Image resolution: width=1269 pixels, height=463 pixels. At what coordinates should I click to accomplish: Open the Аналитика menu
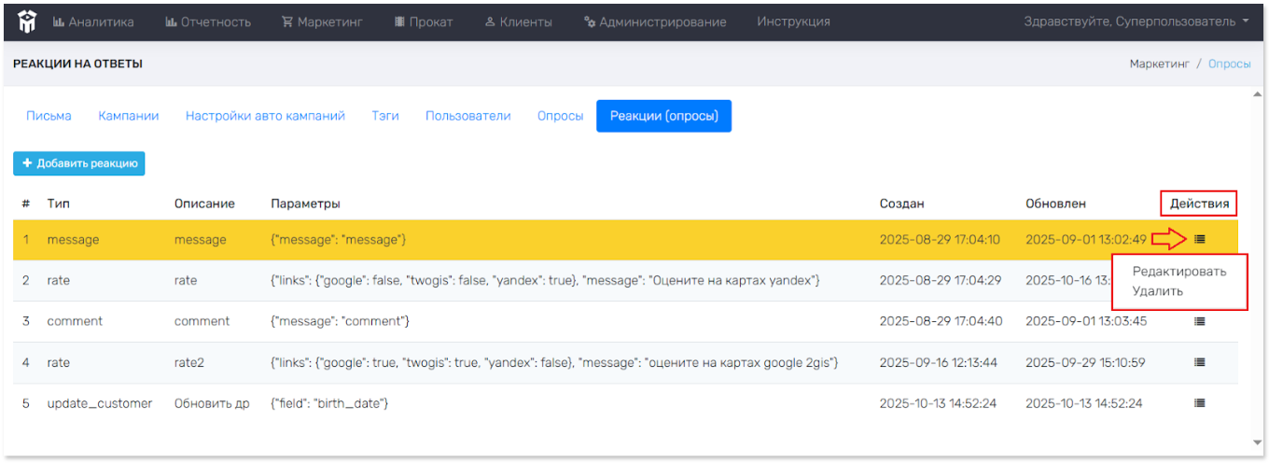[93, 21]
